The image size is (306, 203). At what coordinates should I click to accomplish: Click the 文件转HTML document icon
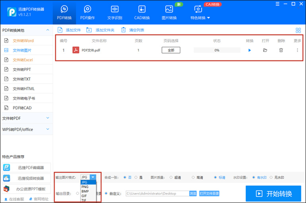click(x=6, y=89)
